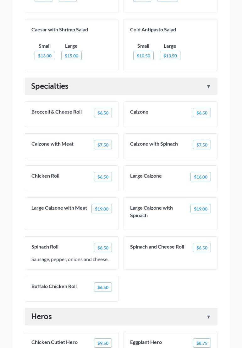This screenshot has width=242, height=348.
Task: Click Spinach and Cheese Roll $6.50 price
Action: 202,248
